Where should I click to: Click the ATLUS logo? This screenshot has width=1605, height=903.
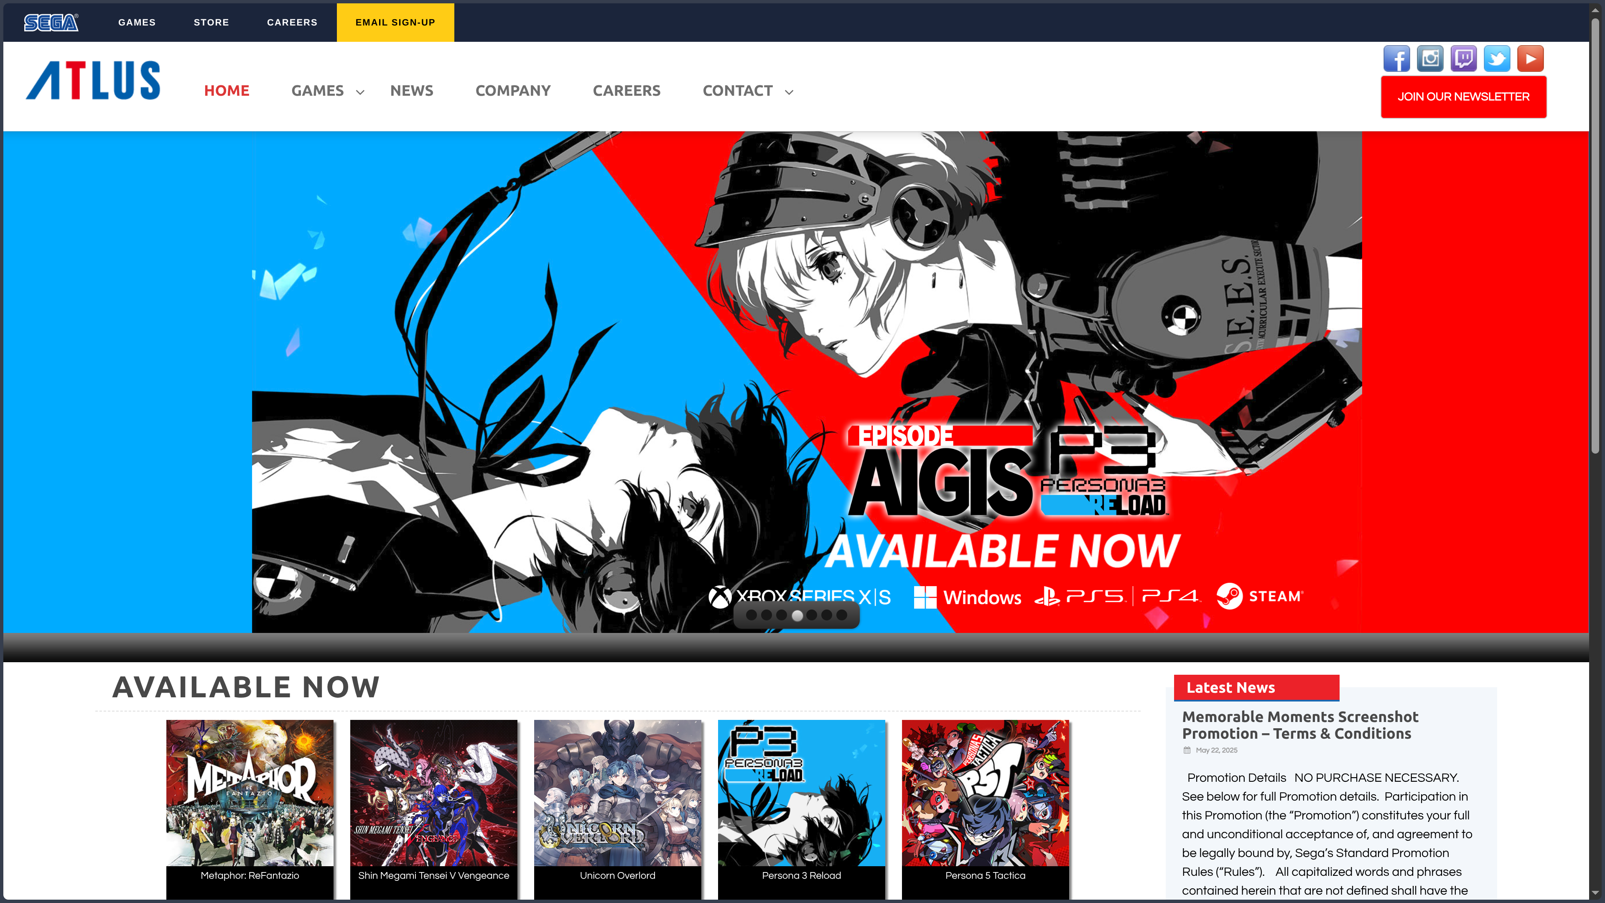click(93, 80)
